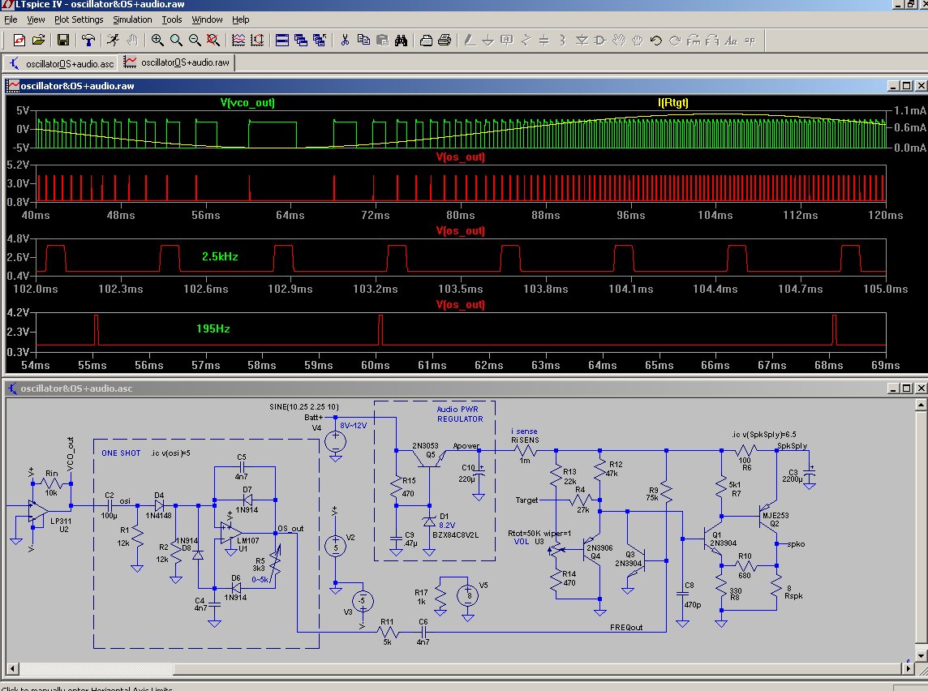The image size is (928, 691).
Task: Open the Tools menu
Action: click(x=172, y=19)
